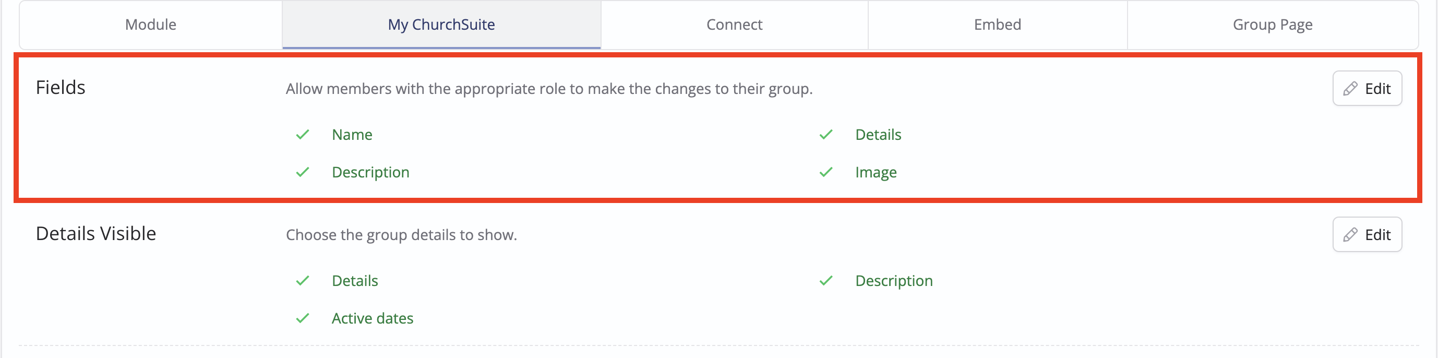This screenshot has height=358, width=1438.
Task: Select the My ChurchSuite tab
Action: pos(441,25)
